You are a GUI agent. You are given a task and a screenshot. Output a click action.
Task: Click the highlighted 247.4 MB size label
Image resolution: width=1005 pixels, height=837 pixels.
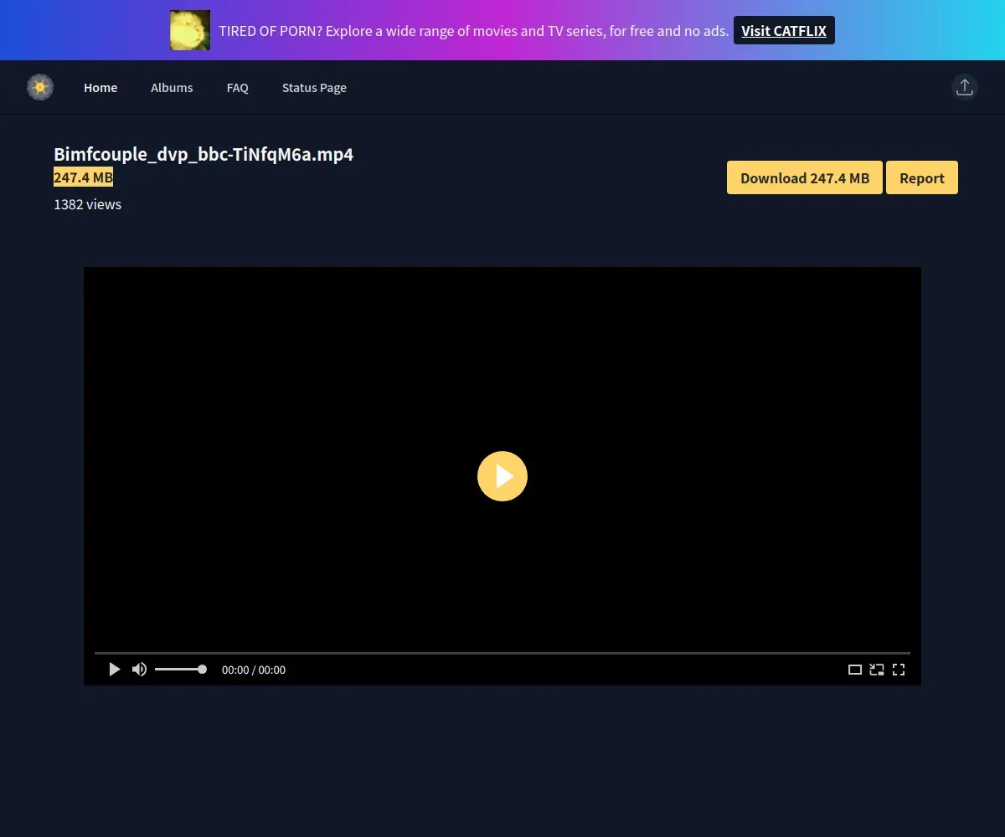coord(83,177)
